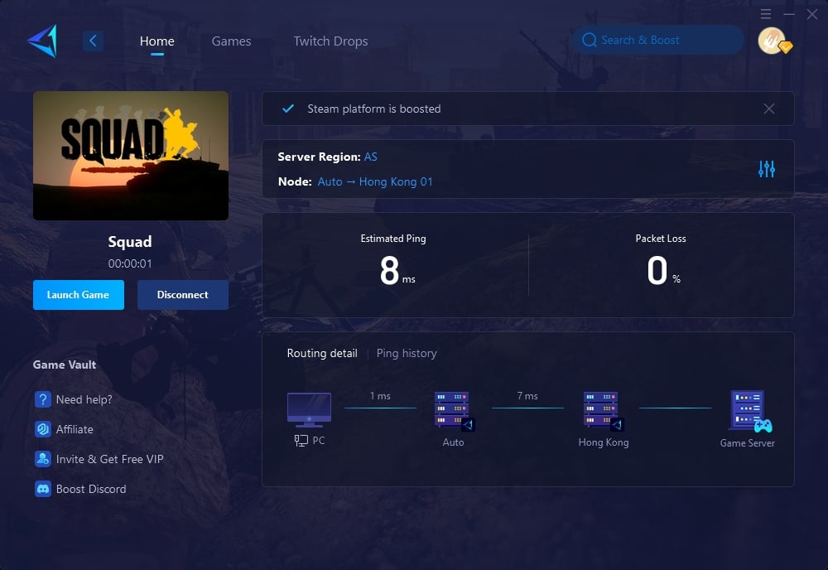Focus the Search & Boost field
Image resolution: width=828 pixels, height=570 pixels.
pos(658,40)
